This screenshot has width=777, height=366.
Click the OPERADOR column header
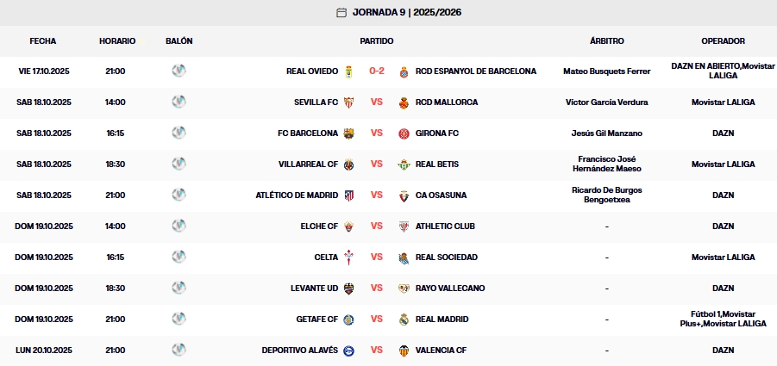[723, 40]
